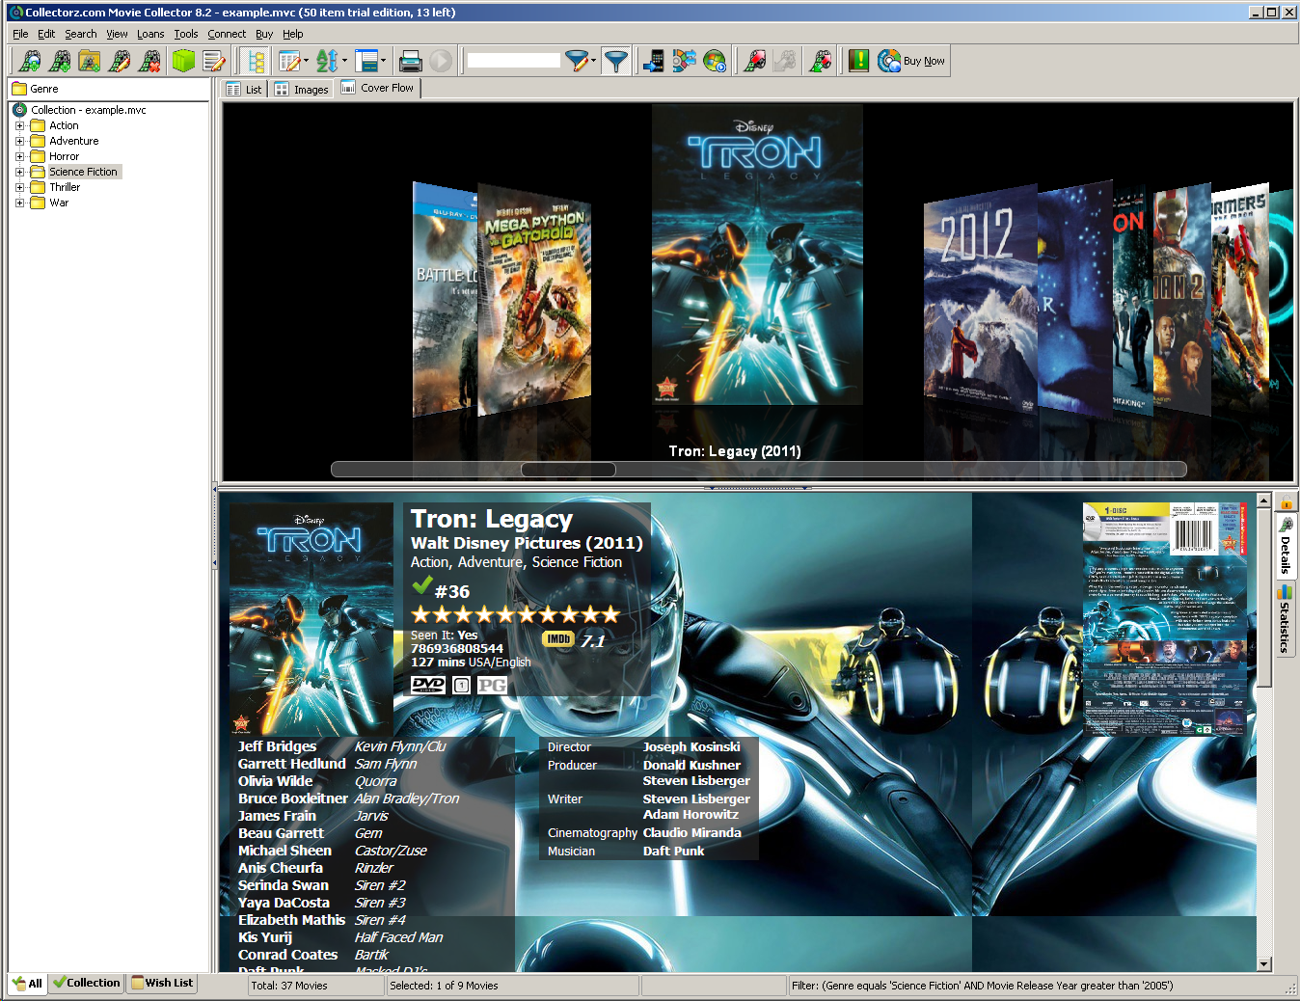The height and width of the screenshot is (1001, 1300).
Task: Open actor Jeff Bridges link
Action: click(278, 746)
